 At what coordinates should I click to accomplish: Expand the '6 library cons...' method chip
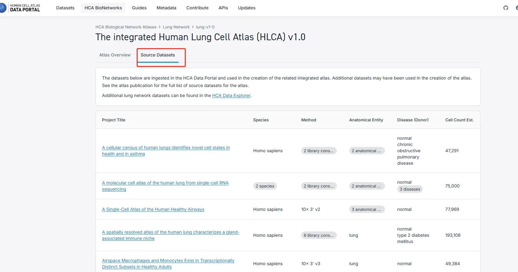(x=319, y=235)
